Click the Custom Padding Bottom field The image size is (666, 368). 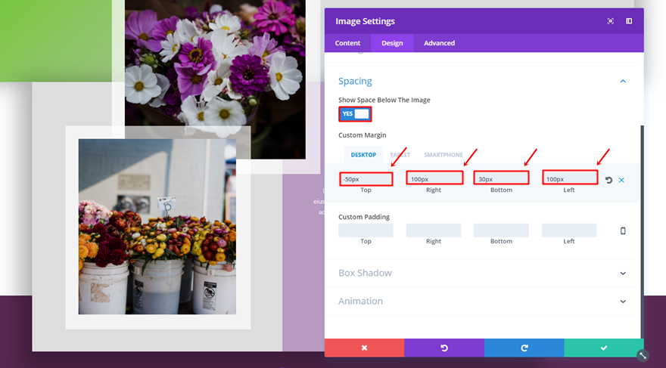coord(502,230)
